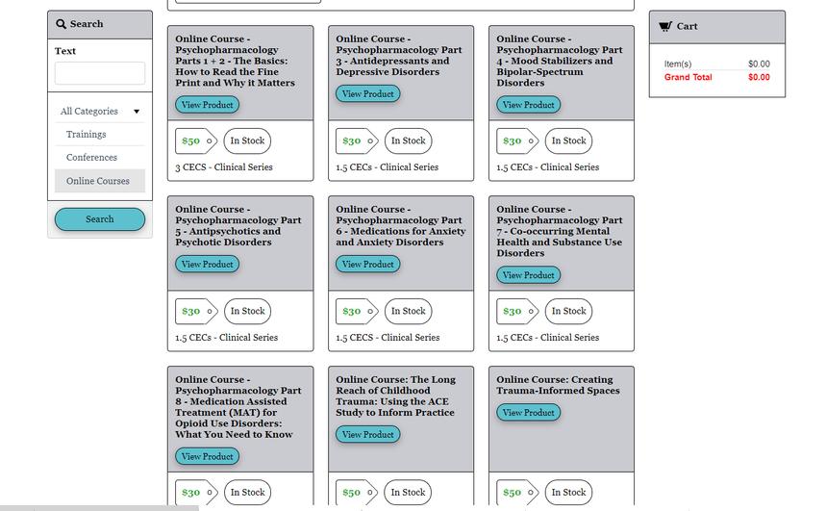Click the teal Search button
826x511 pixels.
100,218
